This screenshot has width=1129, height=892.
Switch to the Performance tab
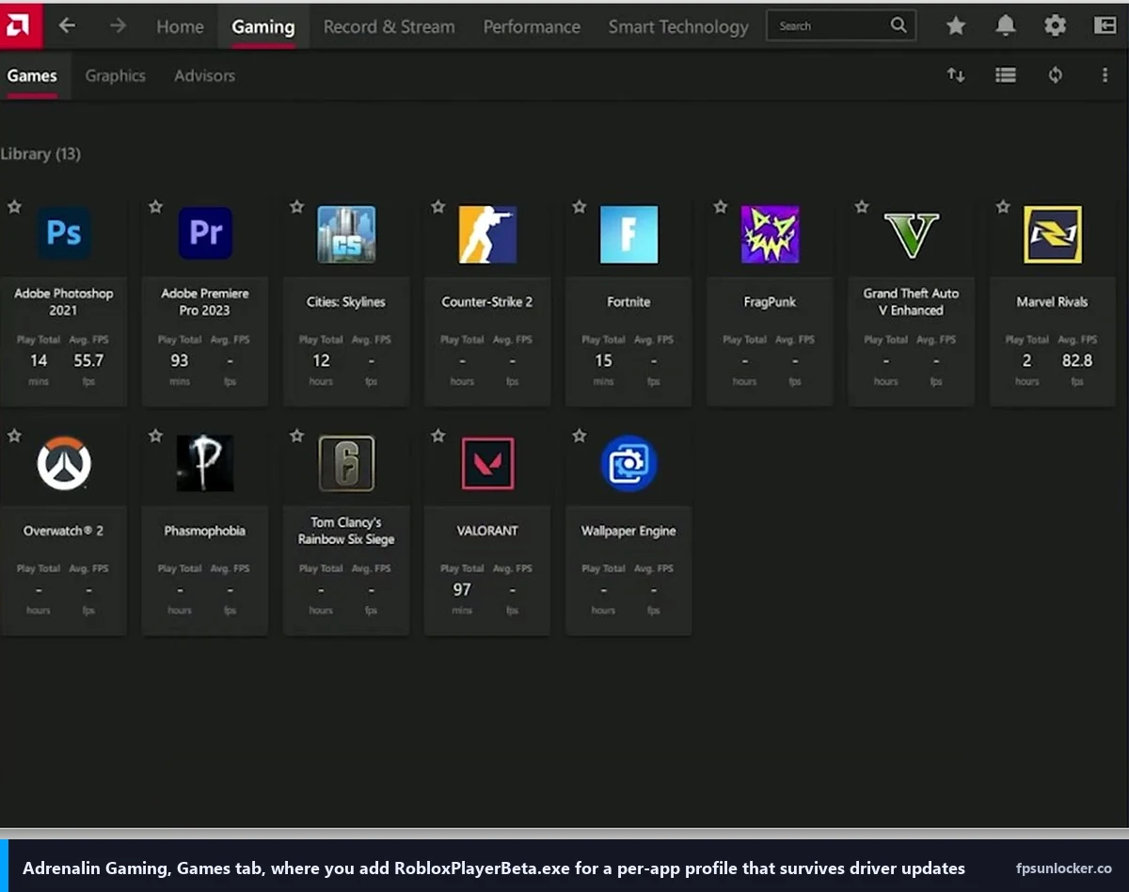(x=532, y=26)
